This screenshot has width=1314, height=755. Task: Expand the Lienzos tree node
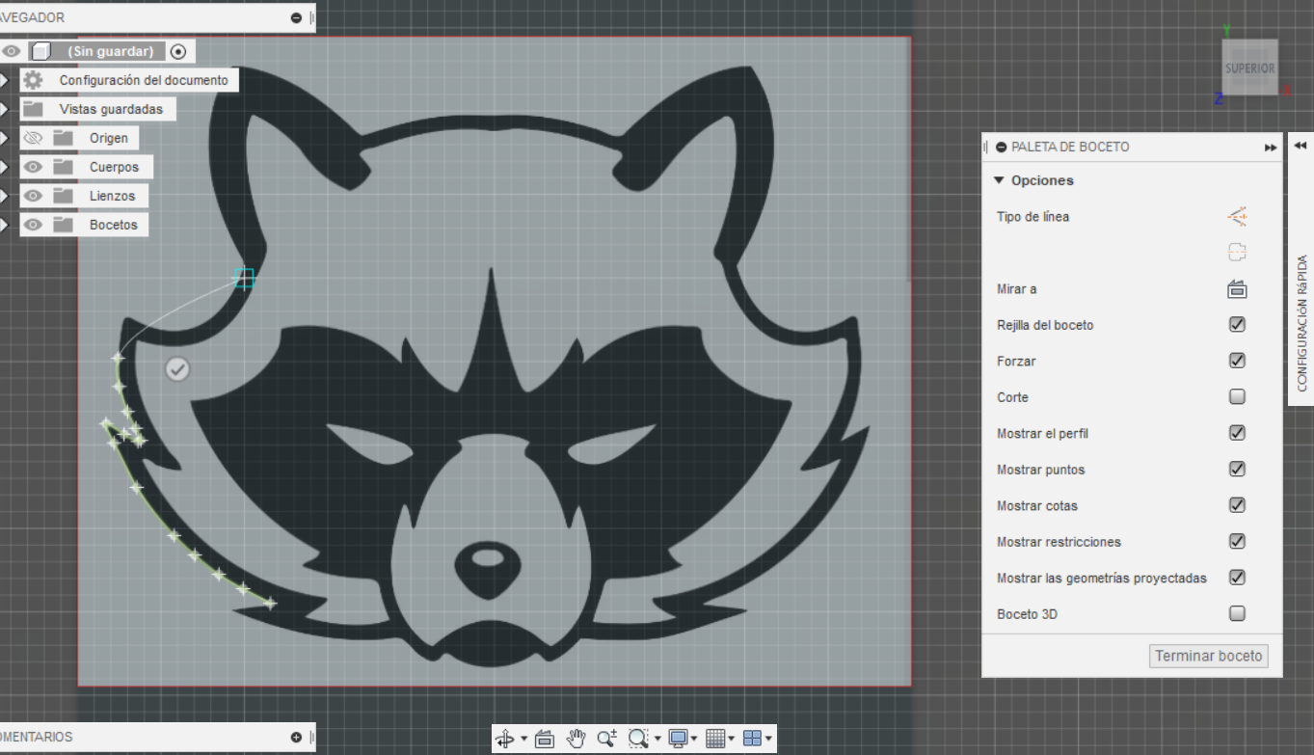(x=4, y=196)
